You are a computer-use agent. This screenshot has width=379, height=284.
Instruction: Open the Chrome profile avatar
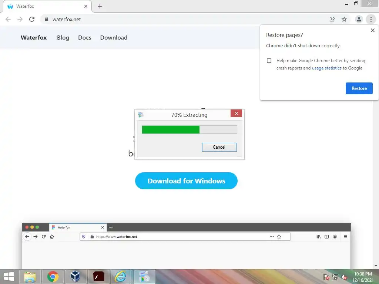pos(359,19)
